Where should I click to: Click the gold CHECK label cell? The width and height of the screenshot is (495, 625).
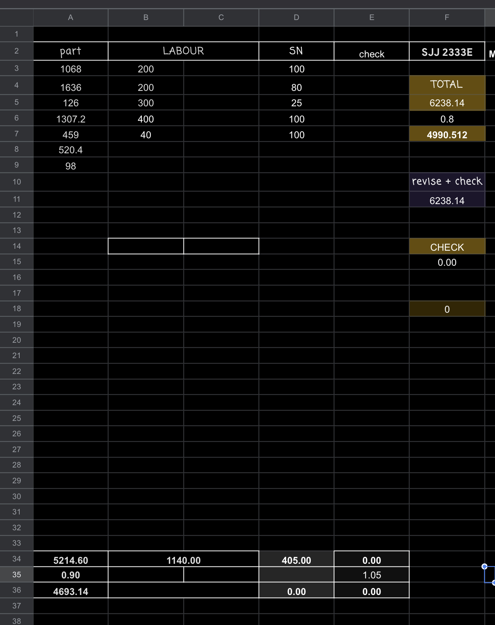point(446,247)
